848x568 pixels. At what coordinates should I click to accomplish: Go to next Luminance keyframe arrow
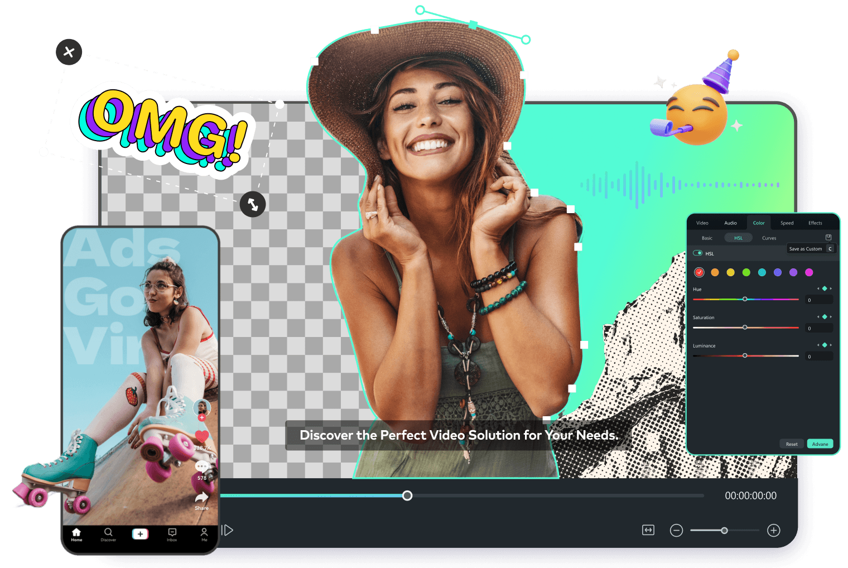pos(831,345)
